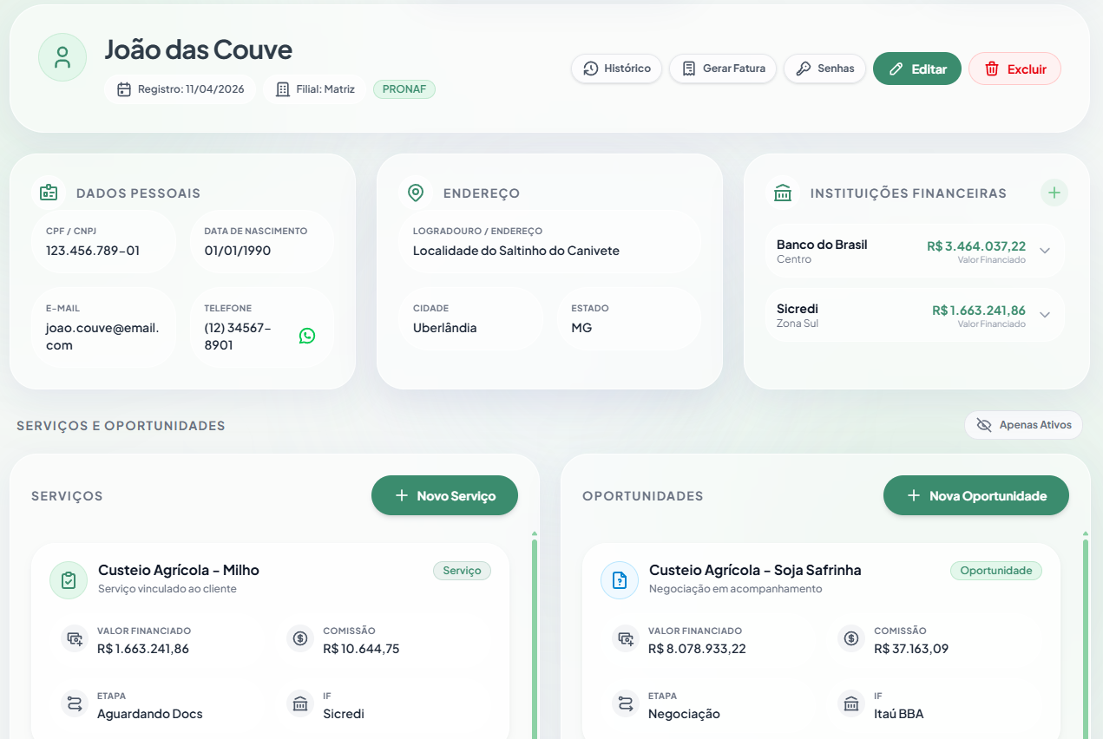This screenshot has width=1103, height=739.
Task: Expand the Banco do Brasil institution details
Action: coord(1046,250)
